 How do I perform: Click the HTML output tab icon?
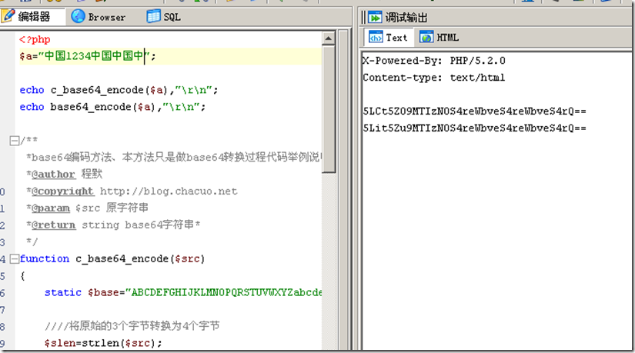(426, 37)
